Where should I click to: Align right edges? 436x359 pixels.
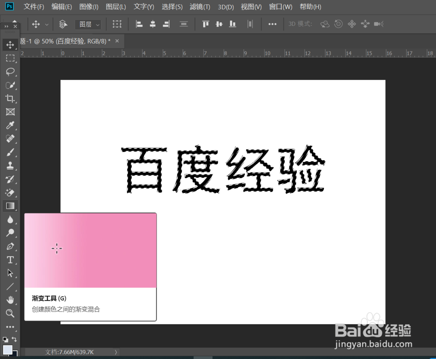[166, 24]
